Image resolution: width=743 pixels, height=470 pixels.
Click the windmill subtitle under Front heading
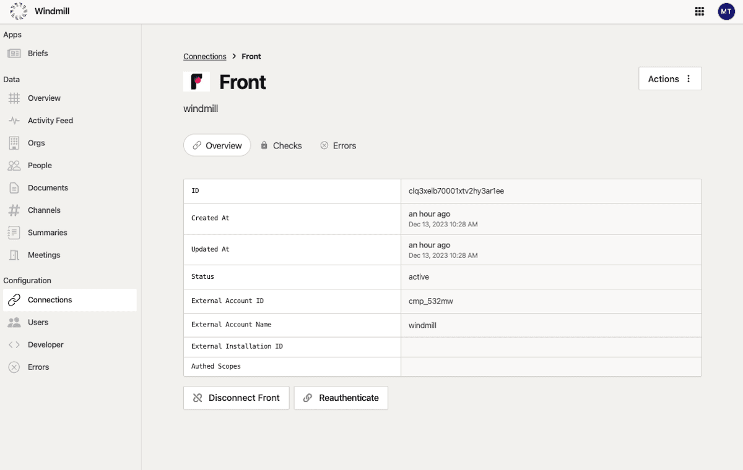(x=201, y=109)
